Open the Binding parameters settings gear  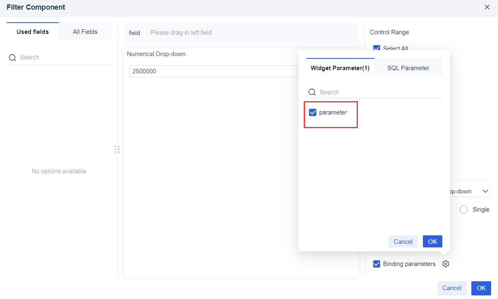coord(445,264)
